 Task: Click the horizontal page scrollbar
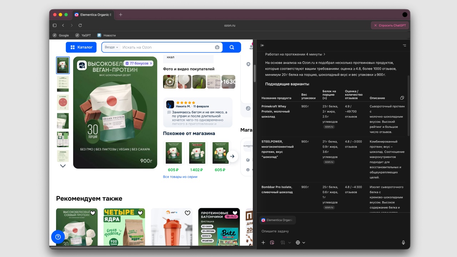click(x=120, y=247)
